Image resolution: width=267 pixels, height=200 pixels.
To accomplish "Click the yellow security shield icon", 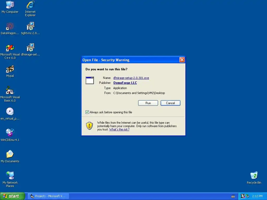I will [x=89, y=126].
